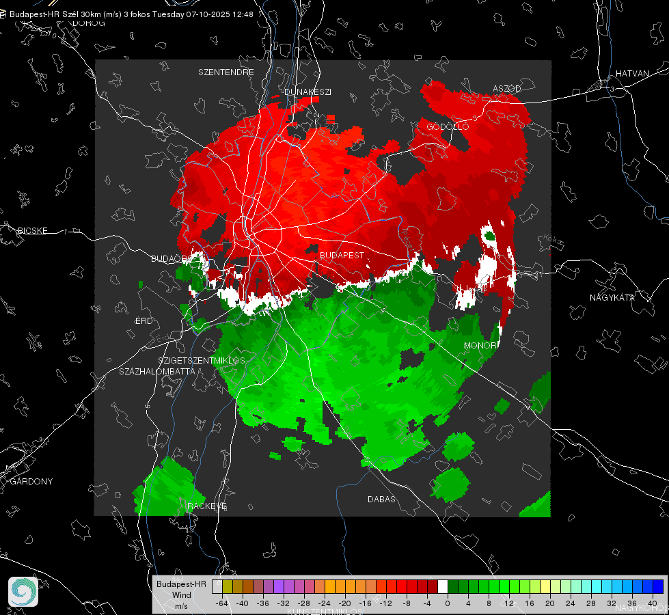This screenshot has height=615, width=669.
Task: Click the legend value '-64'
Action: (x=221, y=603)
